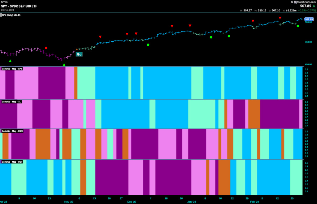The height and width of the screenshot is (204, 317).
Task: Click the red down triangle above February 12
Action: (x=280, y=18)
